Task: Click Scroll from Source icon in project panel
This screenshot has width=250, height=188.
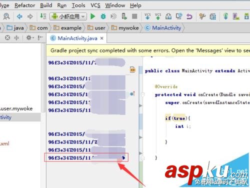Action: [x=7, y=38]
